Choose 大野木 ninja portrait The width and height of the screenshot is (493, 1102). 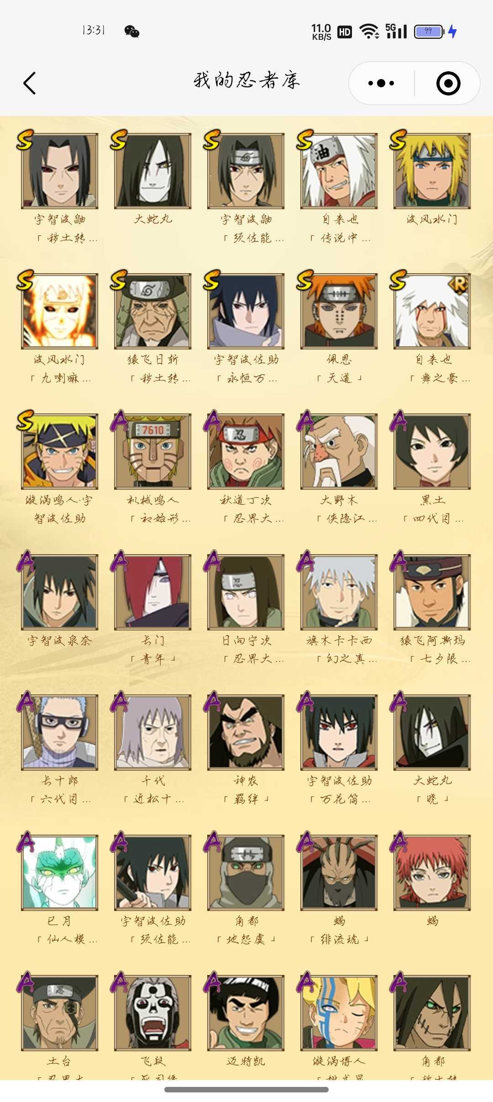click(339, 451)
